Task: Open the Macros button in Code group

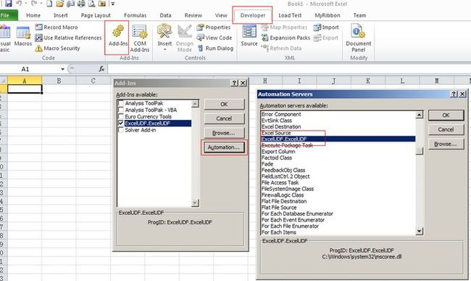Action: 23,36
